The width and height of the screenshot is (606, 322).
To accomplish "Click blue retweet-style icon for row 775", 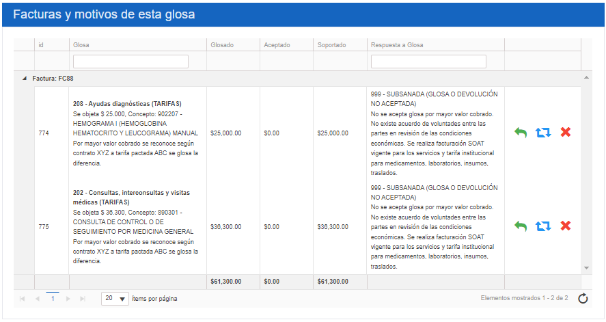I will (x=543, y=226).
